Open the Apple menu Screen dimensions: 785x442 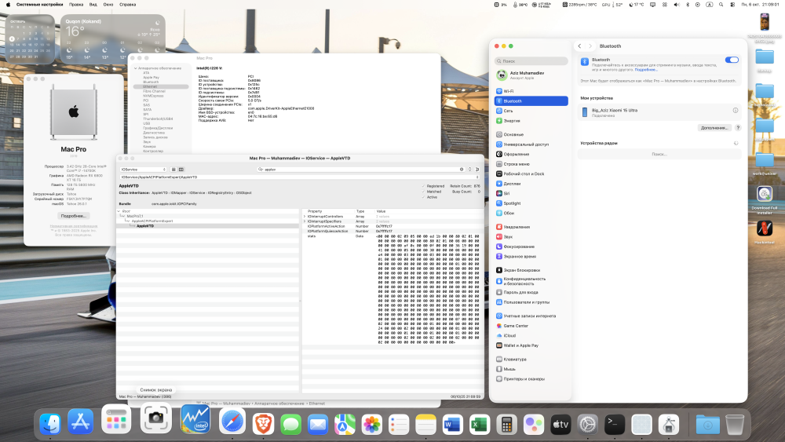[8, 5]
